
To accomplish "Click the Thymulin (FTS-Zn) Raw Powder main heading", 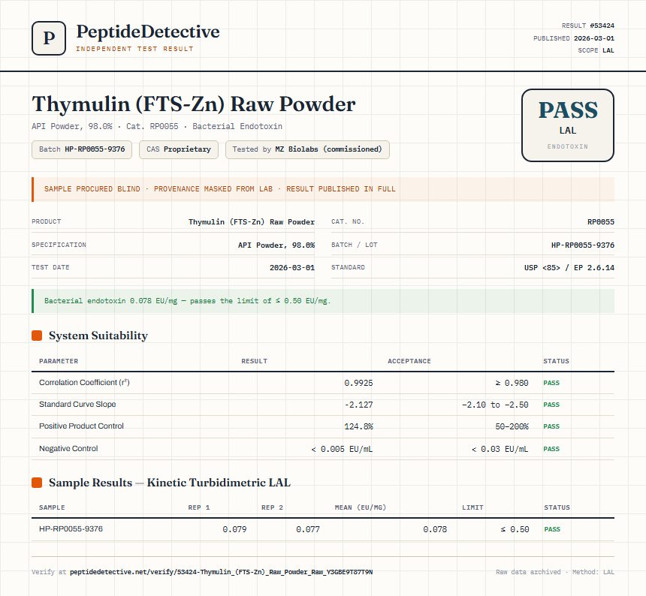I will click(x=194, y=104).
